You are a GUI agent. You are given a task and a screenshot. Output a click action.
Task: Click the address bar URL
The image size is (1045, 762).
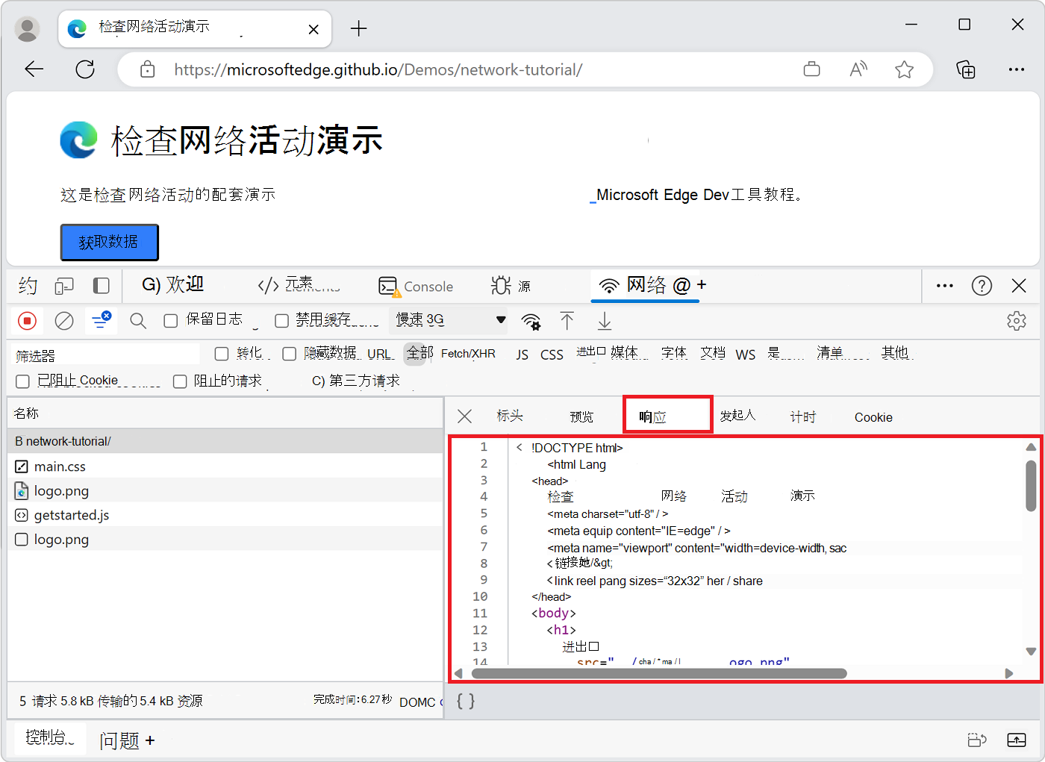click(378, 69)
